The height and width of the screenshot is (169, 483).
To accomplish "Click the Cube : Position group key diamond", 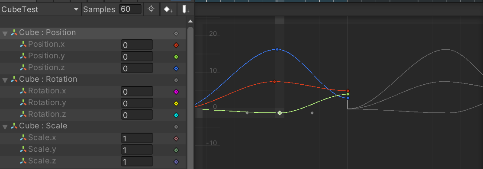I will 176,34.
